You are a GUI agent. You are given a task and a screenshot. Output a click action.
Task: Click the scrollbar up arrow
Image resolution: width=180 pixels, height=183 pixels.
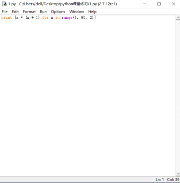(x=178, y=18)
